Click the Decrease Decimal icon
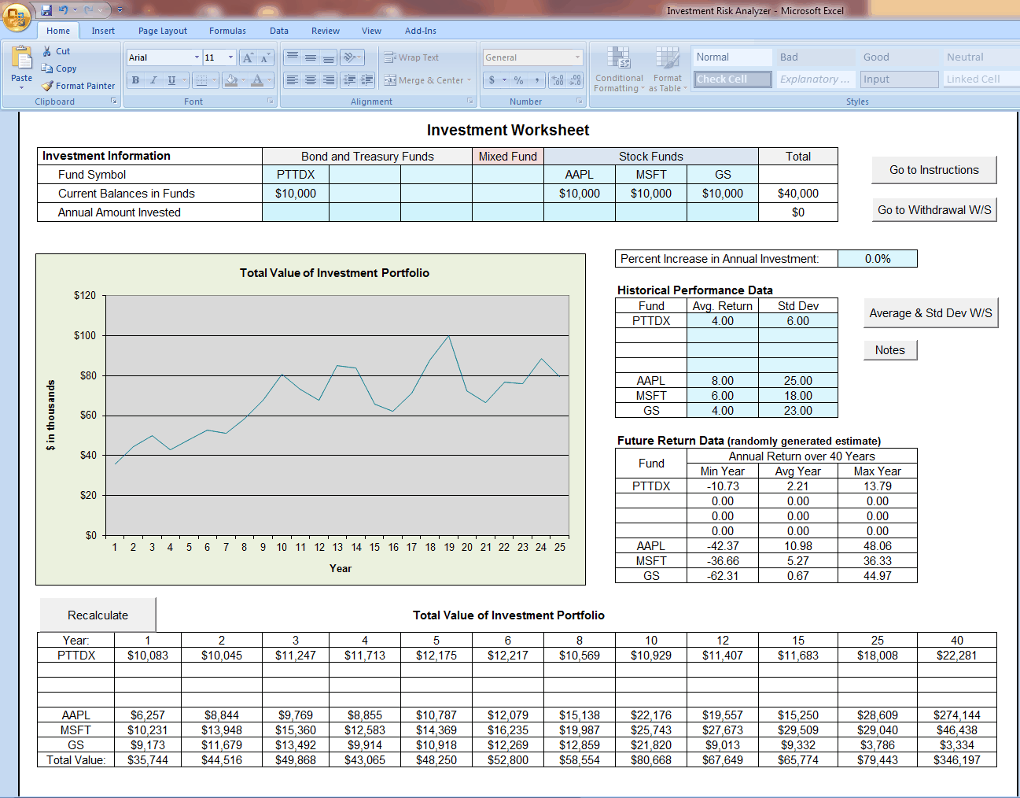Viewport: 1020px width, 798px height. coord(575,80)
